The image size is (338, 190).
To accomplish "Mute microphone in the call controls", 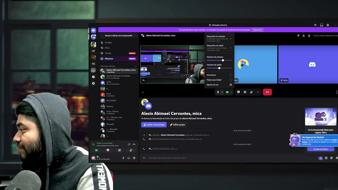I will pyautogui.click(x=218, y=92).
